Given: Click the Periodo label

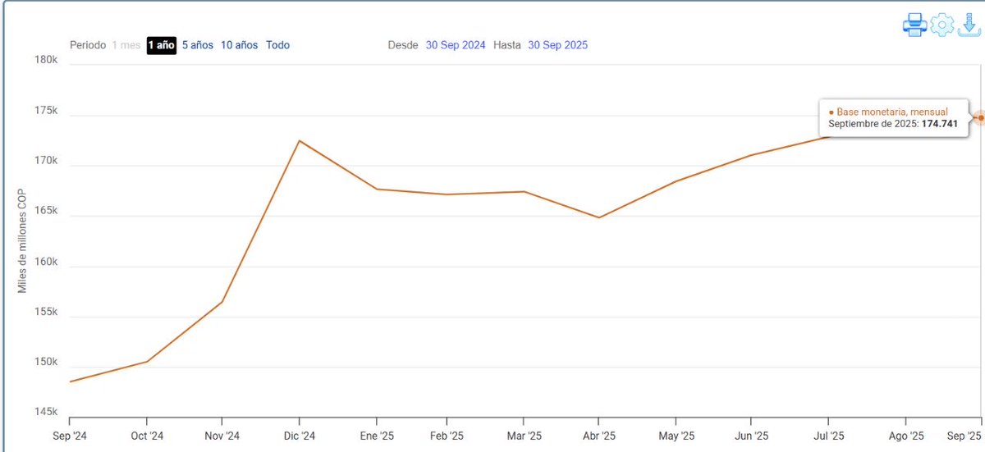Looking at the screenshot, I should [88, 45].
